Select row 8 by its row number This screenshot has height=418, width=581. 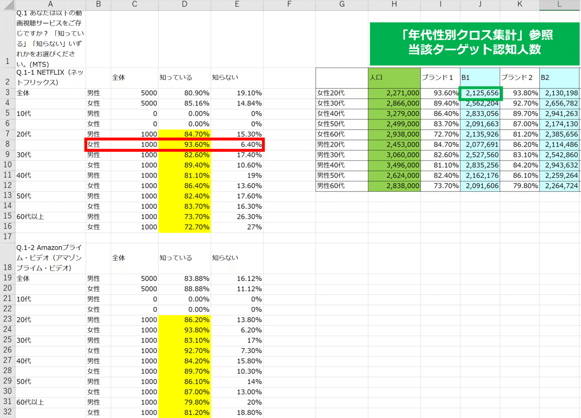(7, 145)
